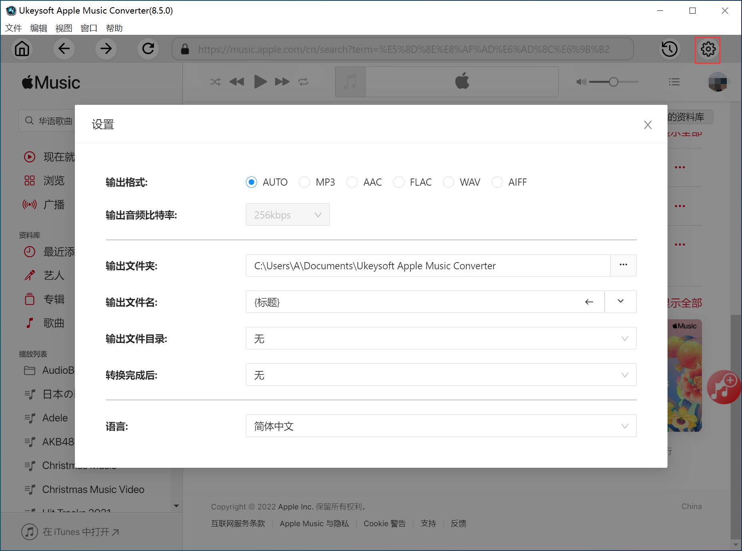The image size is (742, 551).
Task: Open the Apple Music album thumbnail
Action: click(x=685, y=375)
